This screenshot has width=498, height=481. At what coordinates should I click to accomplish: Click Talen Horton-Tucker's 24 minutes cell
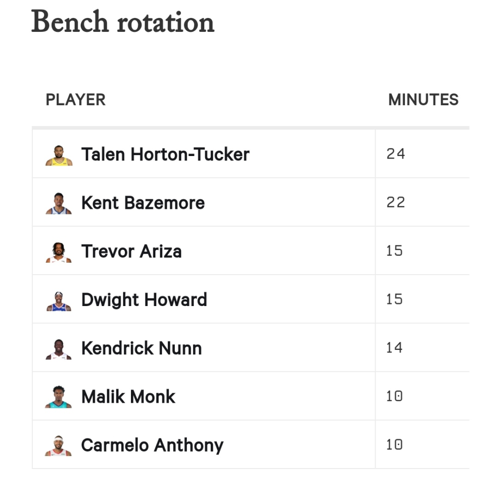point(396,154)
